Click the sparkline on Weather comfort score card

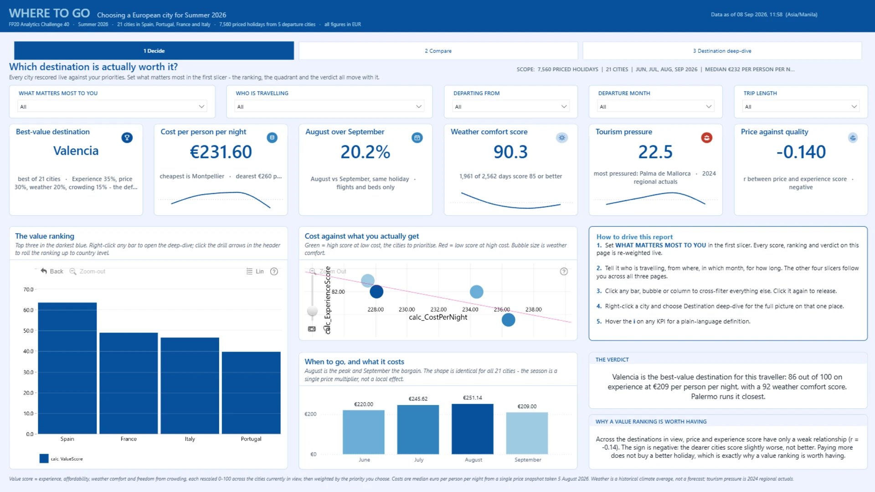click(511, 200)
